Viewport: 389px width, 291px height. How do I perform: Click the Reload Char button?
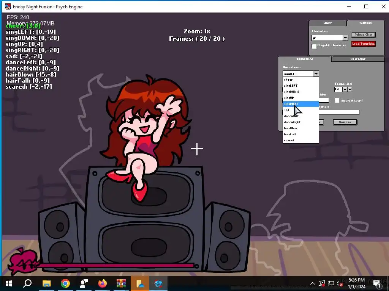click(x=364, y=34)
